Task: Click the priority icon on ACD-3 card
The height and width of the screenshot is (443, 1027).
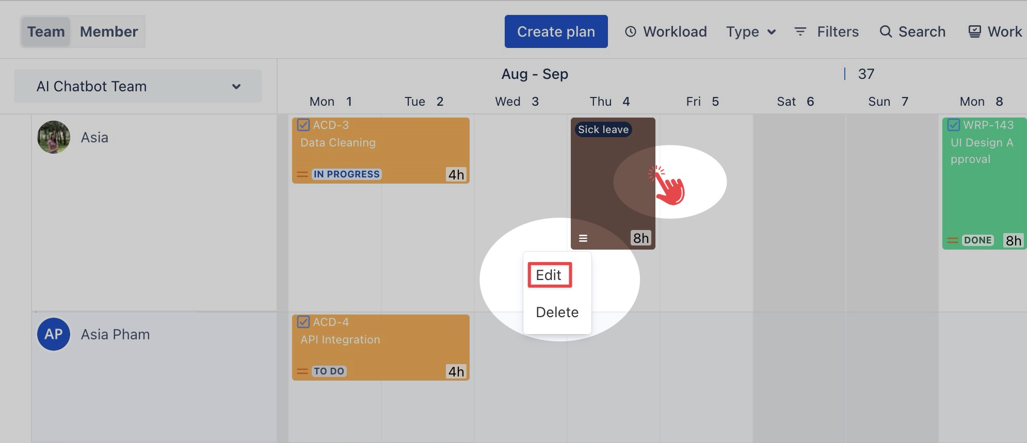Action: (302, 174)
